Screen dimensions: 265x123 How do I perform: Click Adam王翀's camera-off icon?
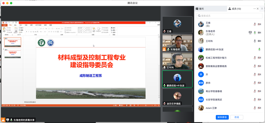[x=259, y=108]
